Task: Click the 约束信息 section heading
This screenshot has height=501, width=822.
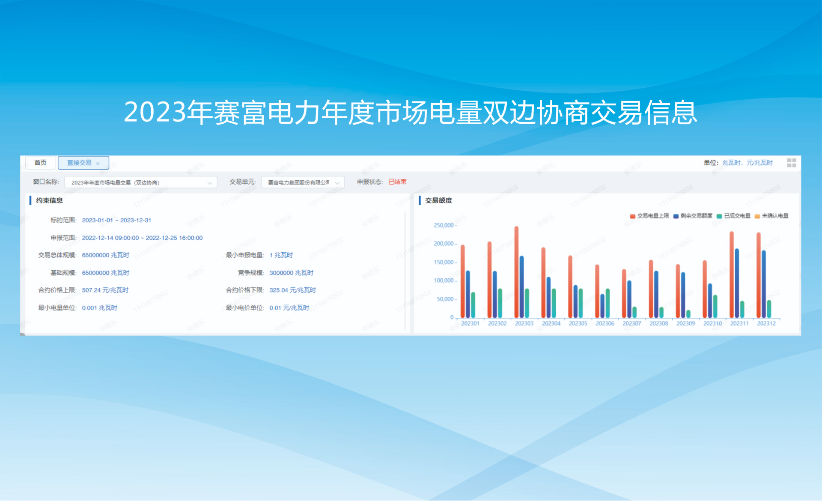Action: pyautogui.click(x=49, y=200)
